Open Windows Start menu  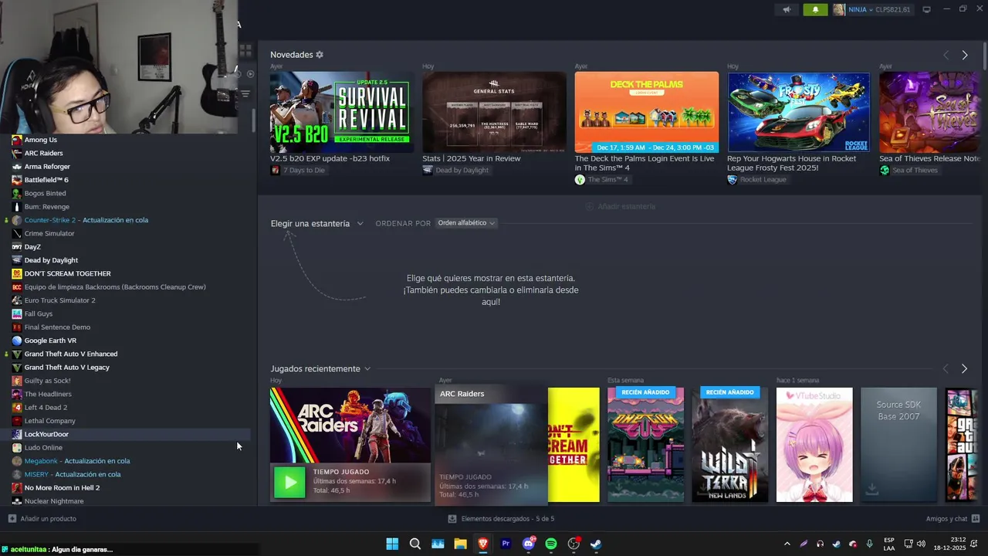[392, 544]
